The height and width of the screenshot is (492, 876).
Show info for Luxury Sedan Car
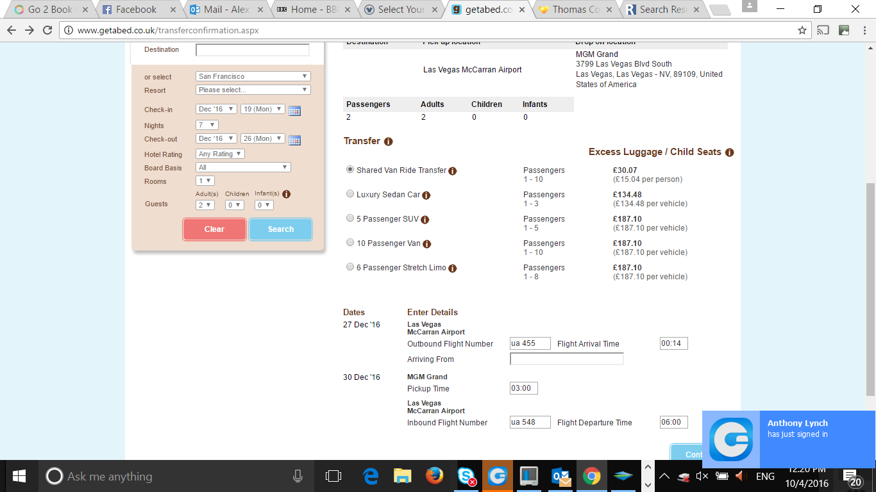click(x=426, y=195)
